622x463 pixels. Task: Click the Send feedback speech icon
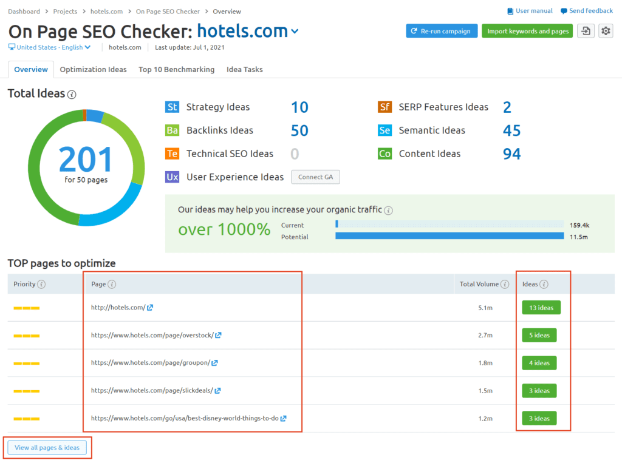564,11
